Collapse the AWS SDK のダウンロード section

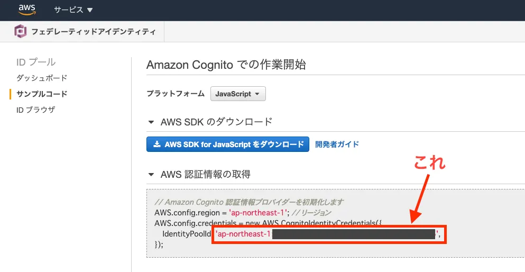click(x=151, y=122)
